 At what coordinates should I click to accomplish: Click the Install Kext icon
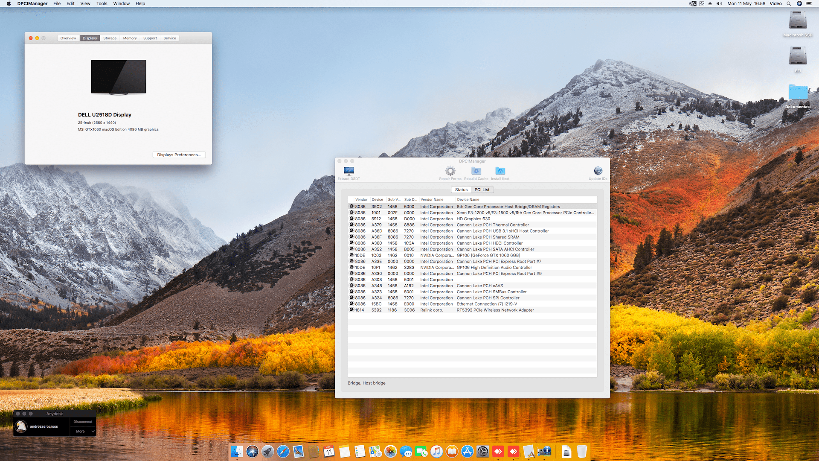500,171
